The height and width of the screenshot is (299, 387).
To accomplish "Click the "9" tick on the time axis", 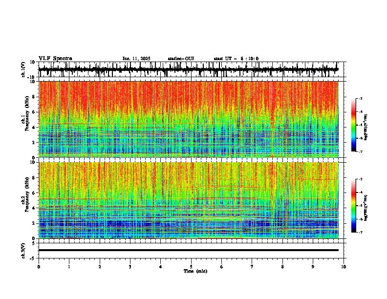I will click(x=313, y=267).
